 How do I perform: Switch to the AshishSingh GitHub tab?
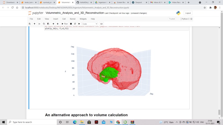84,2
